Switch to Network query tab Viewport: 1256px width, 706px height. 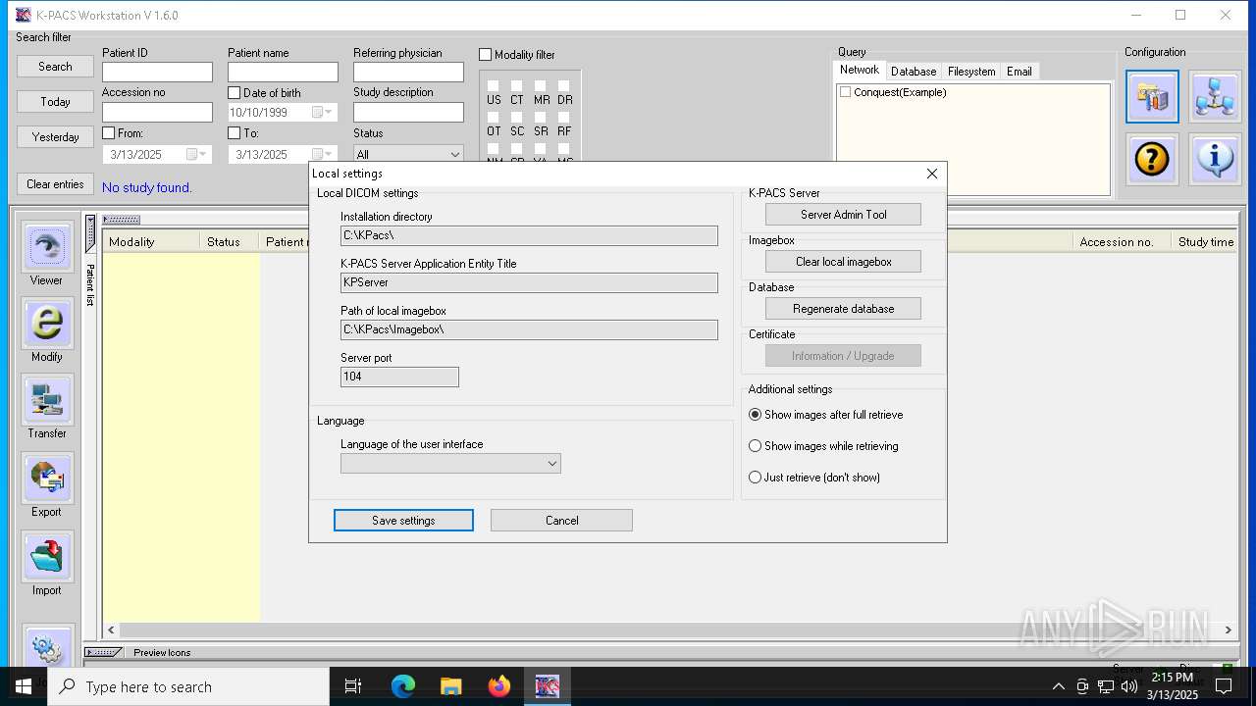[860, 70]
